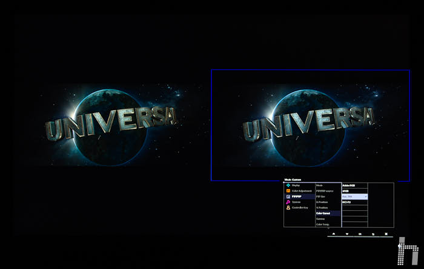Image resolution: width=424 pixels, height=269 pixels.
Task: Select the highlighted PIP/PBP menu icon
Action: pyautogui.click(x=288, y=196)
